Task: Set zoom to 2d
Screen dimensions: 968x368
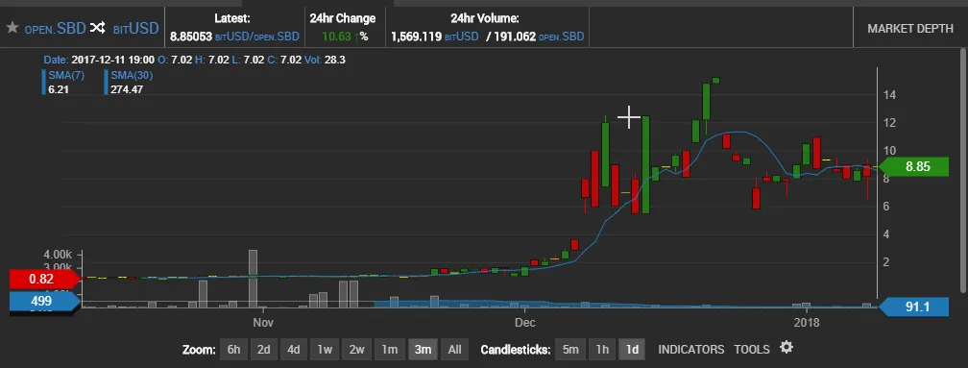Action: click(263, 350)
